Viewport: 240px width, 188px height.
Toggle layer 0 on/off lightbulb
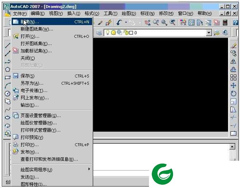tap(107, 33)
